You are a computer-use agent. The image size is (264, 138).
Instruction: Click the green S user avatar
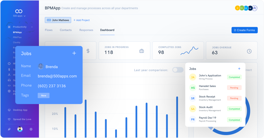point(242,8)
